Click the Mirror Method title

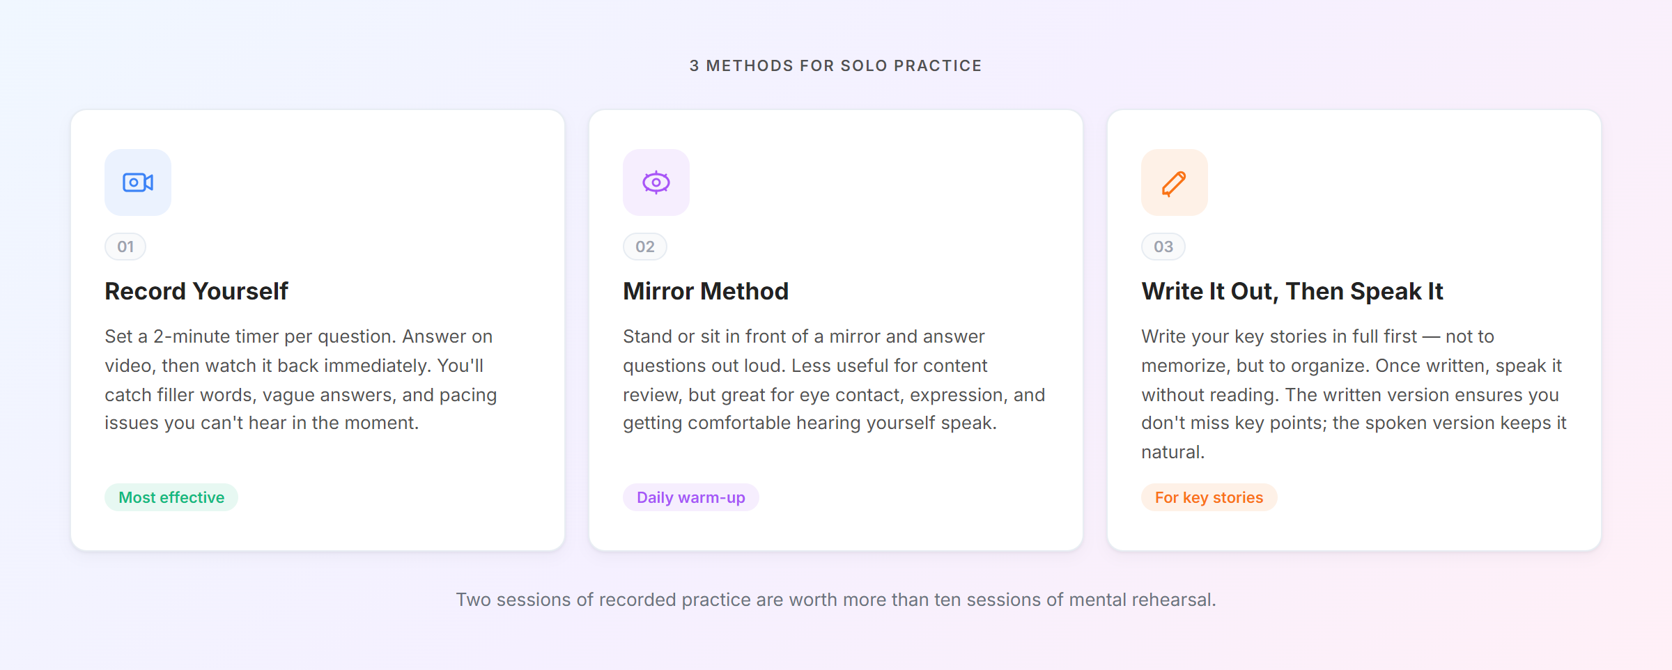706,291
